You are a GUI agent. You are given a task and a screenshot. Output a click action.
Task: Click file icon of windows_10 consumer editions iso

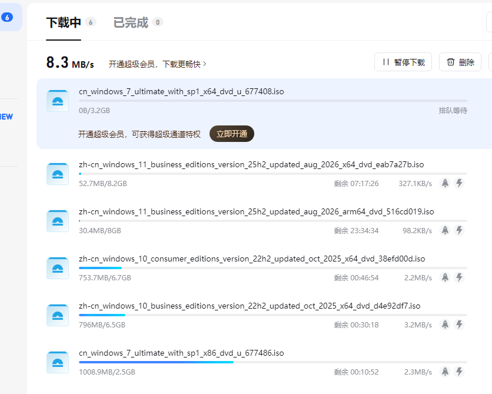click(x=58, y=268)
